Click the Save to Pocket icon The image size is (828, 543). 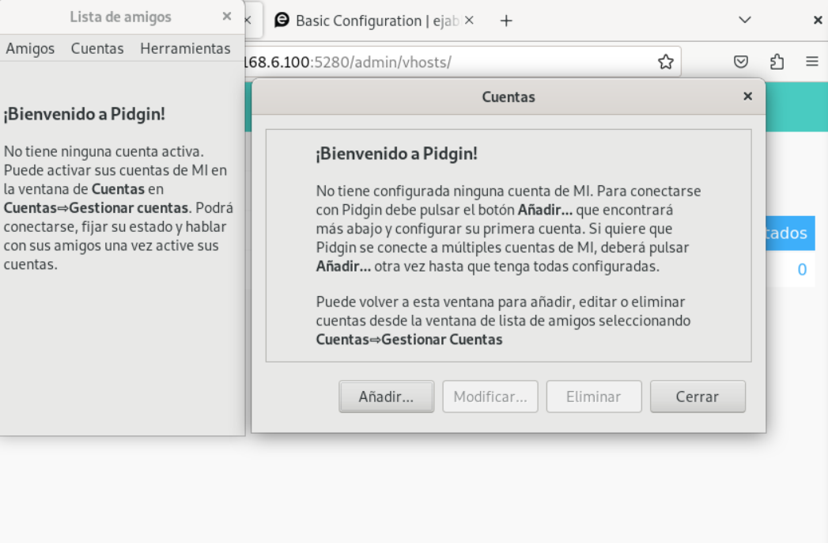click(741, 62)
